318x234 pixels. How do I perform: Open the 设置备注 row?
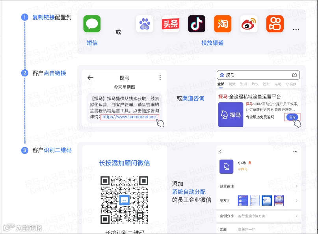pyautogui.click(x=258, y=186)
